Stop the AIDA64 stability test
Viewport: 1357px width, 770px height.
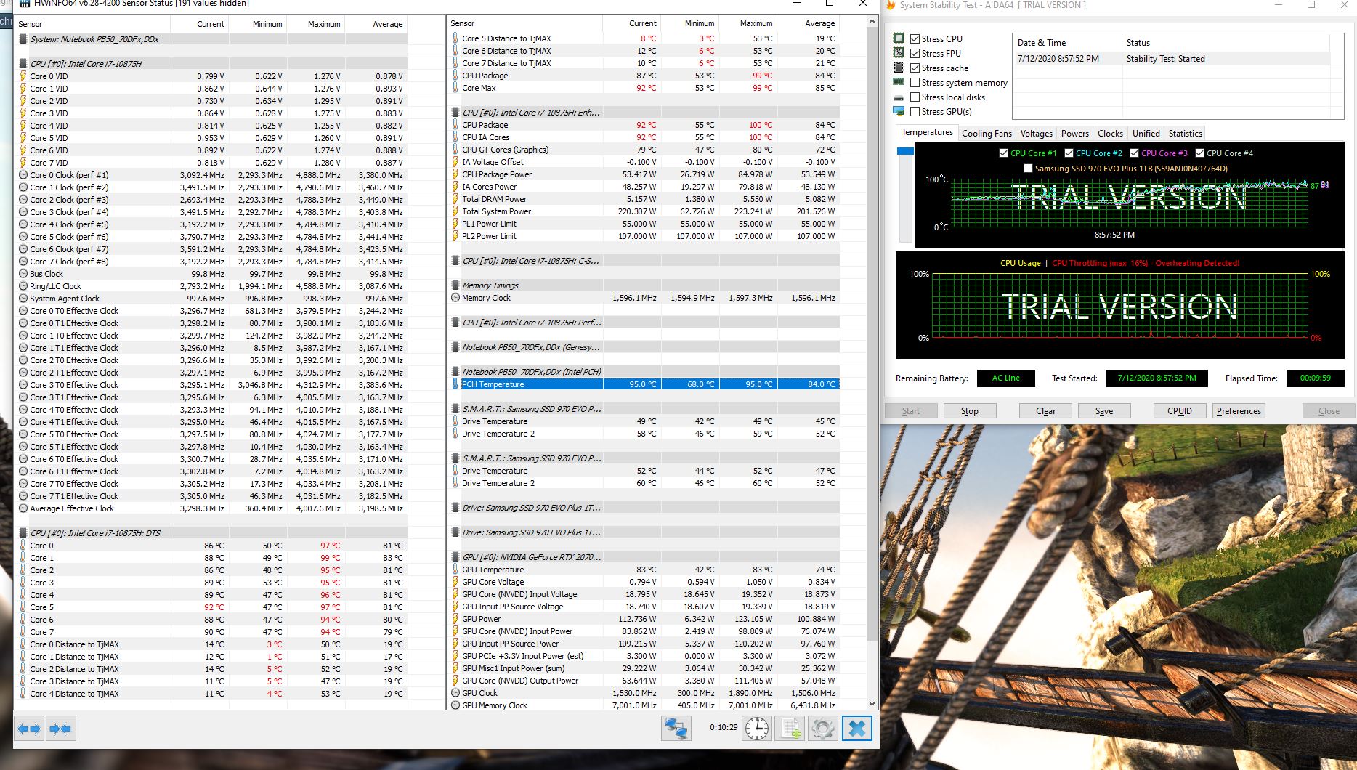pos(970,411)
